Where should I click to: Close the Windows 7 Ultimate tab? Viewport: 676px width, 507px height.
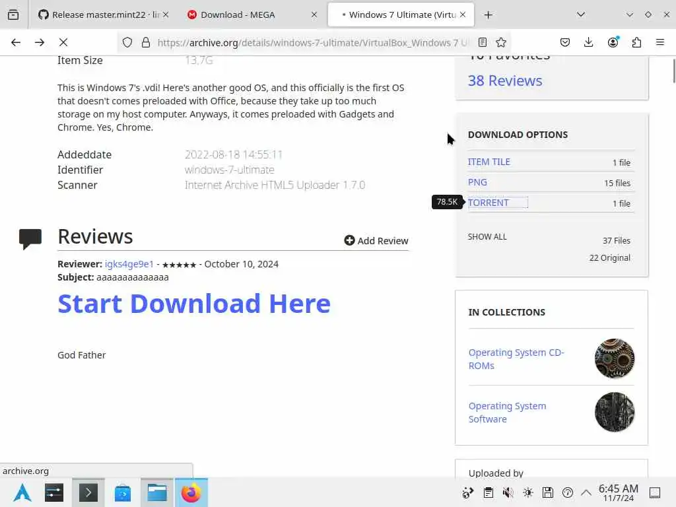coord(463,15)
